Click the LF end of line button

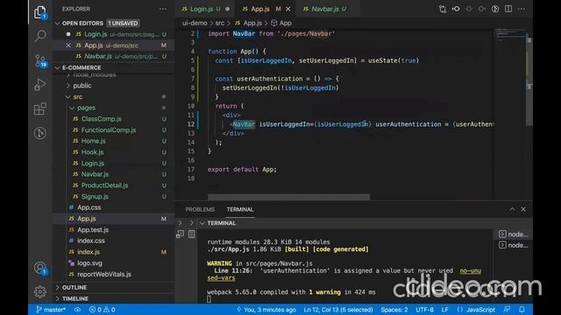[x=444, y=310]
